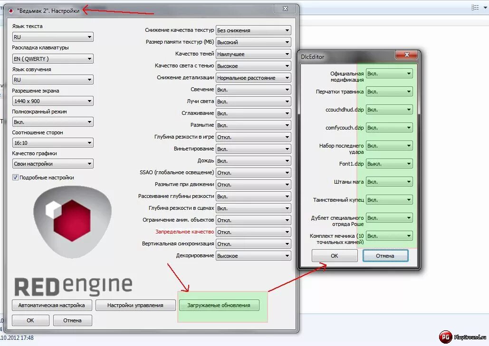This screenshot has width=489, height=346.
Task: Toggle the 'Подробные настройки' checkbox
Action: click(x=15, y=177)
